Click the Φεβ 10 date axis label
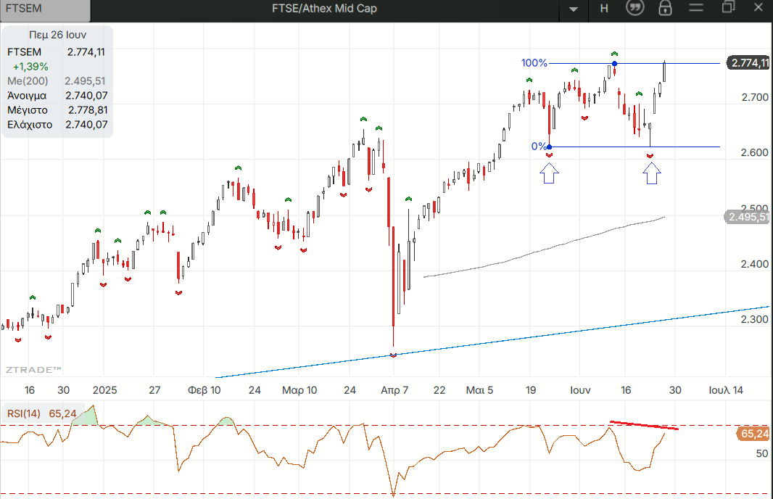 pyautogui.click(x=204, y=390)
